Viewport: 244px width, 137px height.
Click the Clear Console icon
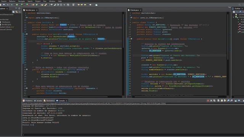(x=218, y=100)
